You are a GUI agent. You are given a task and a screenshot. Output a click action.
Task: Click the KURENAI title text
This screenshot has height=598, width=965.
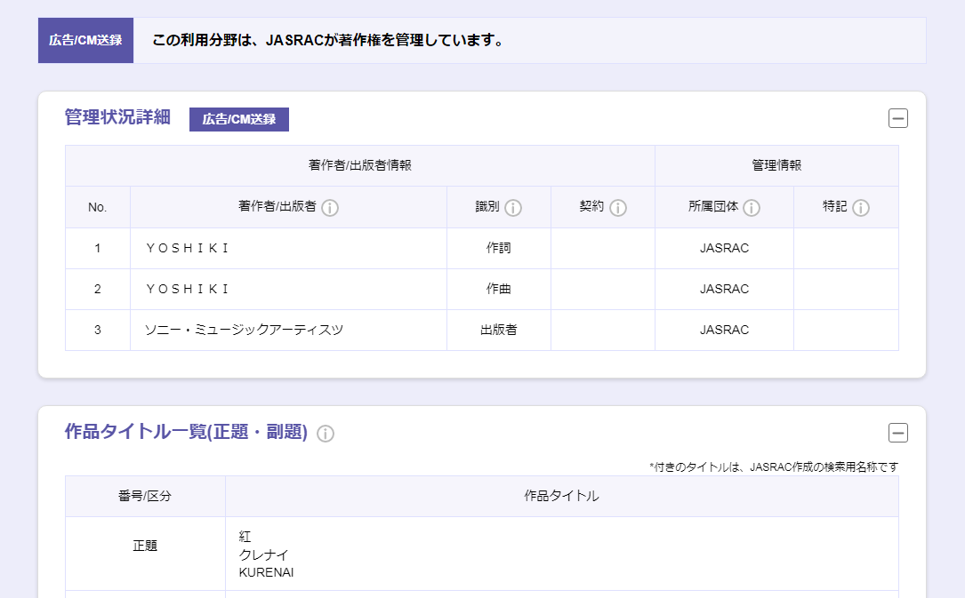[x=266, y=572]
